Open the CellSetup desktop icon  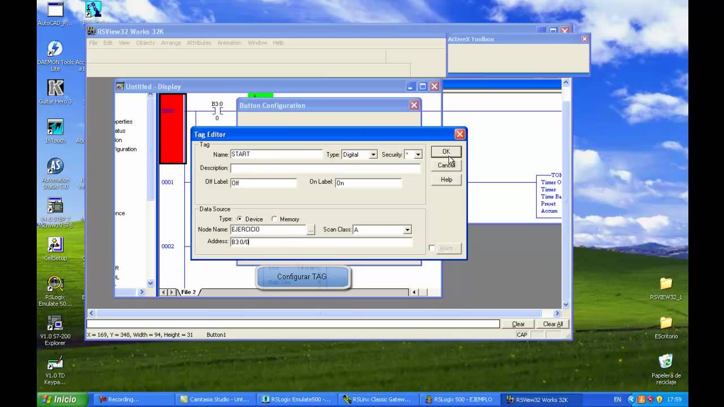tap(55, 248)
